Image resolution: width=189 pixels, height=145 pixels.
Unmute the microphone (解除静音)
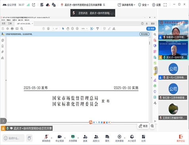(46, 138)
